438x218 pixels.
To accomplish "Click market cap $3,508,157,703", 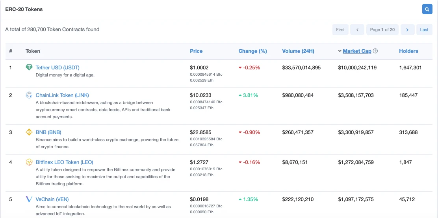I will point(356,95).
